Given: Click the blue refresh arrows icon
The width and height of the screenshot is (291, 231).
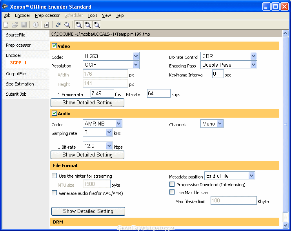Looking at the screenshot, I should click(58, 25).
